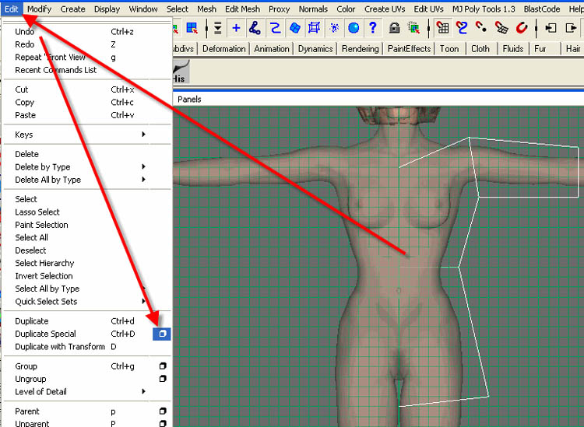
Task: Select the blue plus snap icon
Action: pos(236,28)
